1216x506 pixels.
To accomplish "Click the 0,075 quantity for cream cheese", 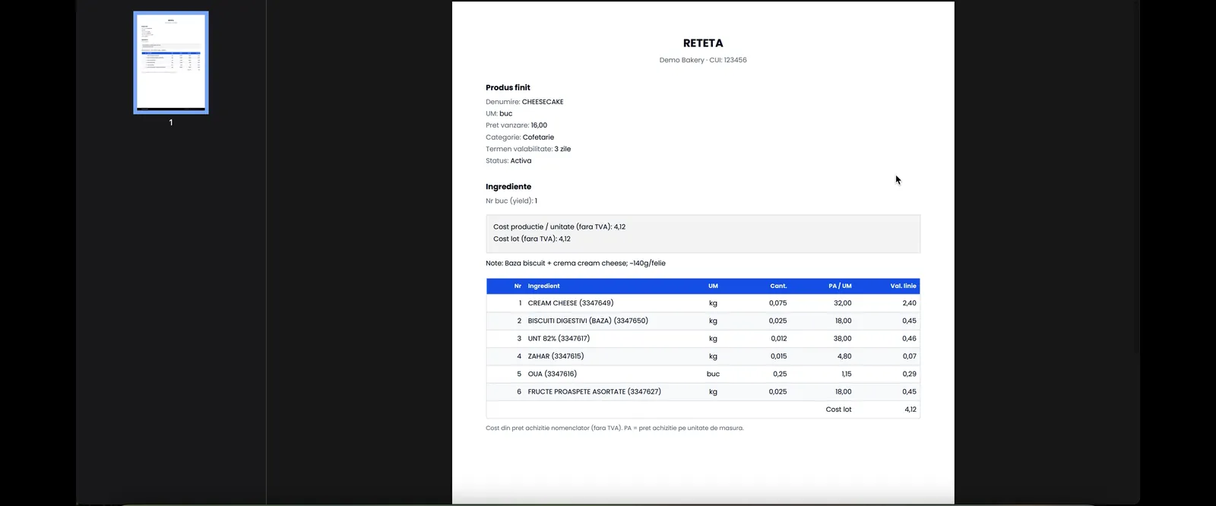I will pyautogui.click(x=777, y=303).
